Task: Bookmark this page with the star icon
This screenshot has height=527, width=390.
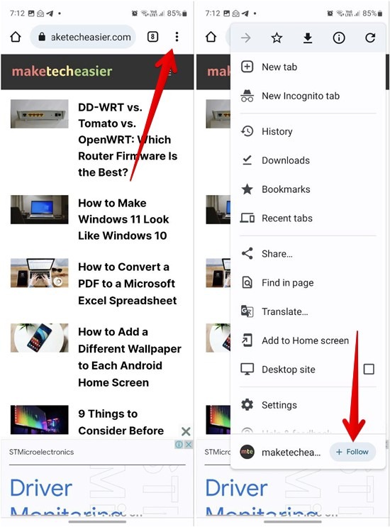Action: point(277,38)
